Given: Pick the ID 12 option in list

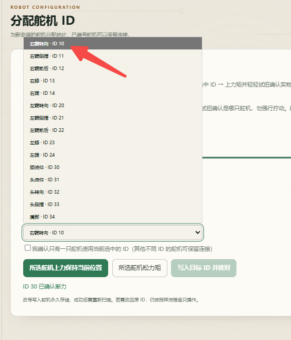Looking at the screenshot, I should [x=113, y=69].
